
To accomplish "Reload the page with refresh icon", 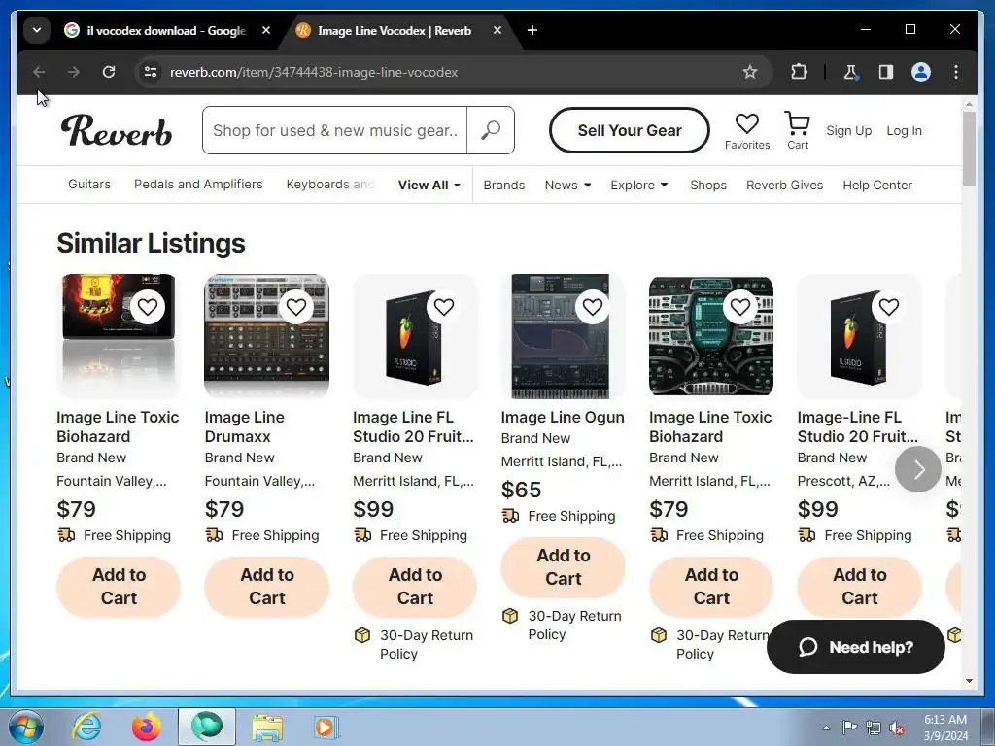I will click(109, 72).
